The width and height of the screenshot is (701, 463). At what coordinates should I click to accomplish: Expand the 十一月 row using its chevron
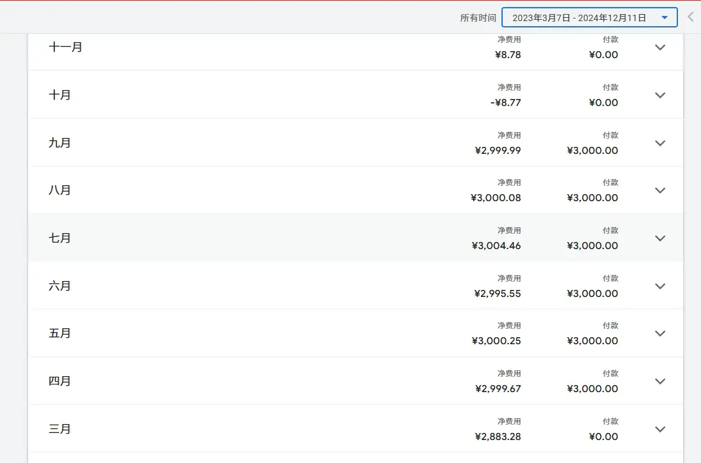(660, 47)
